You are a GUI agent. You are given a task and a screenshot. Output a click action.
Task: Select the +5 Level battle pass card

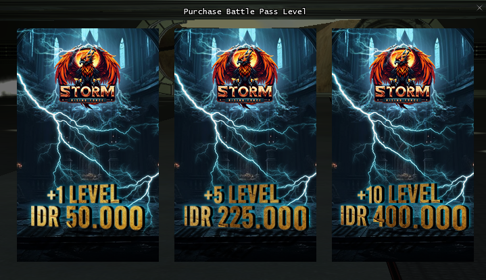pyautogui.click(x=245, y=145)
